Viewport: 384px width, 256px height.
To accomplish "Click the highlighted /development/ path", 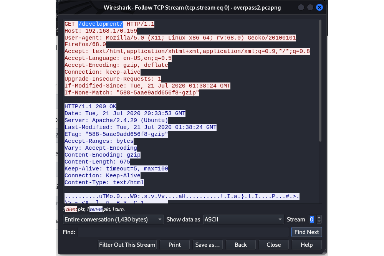I will tap(101, 24).
